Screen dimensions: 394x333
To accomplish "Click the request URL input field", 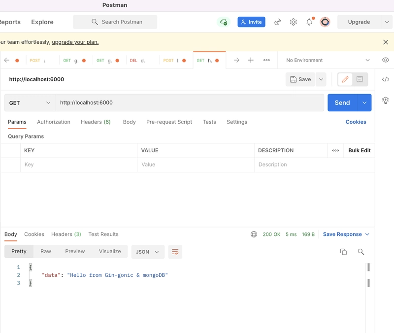I will (x=190, y=103).
